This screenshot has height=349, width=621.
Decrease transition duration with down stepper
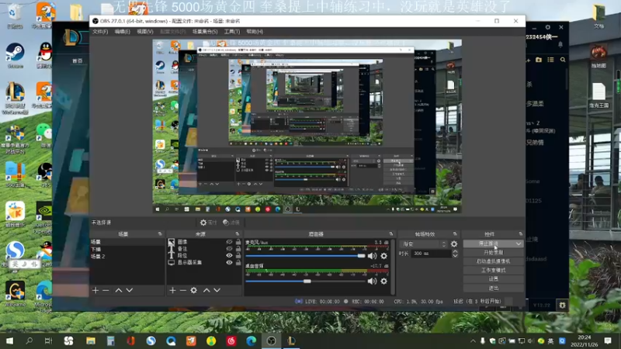click(x=455, y=256)
